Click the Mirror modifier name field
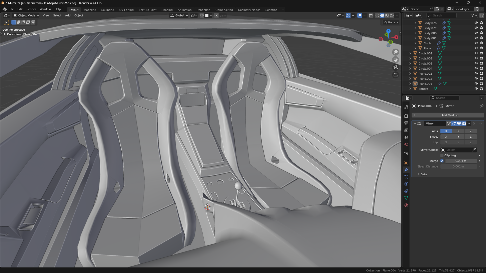486x273 pixels. pos(435,123)
